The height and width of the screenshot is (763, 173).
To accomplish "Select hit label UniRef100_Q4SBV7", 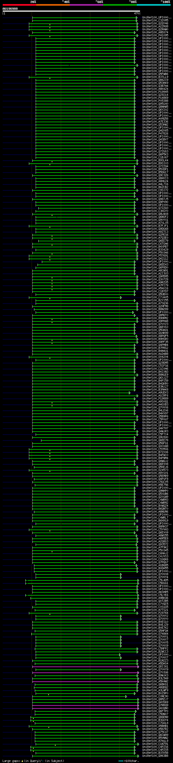I will pos(155,139).
